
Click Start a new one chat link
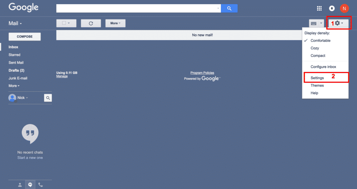pos(30,157)
